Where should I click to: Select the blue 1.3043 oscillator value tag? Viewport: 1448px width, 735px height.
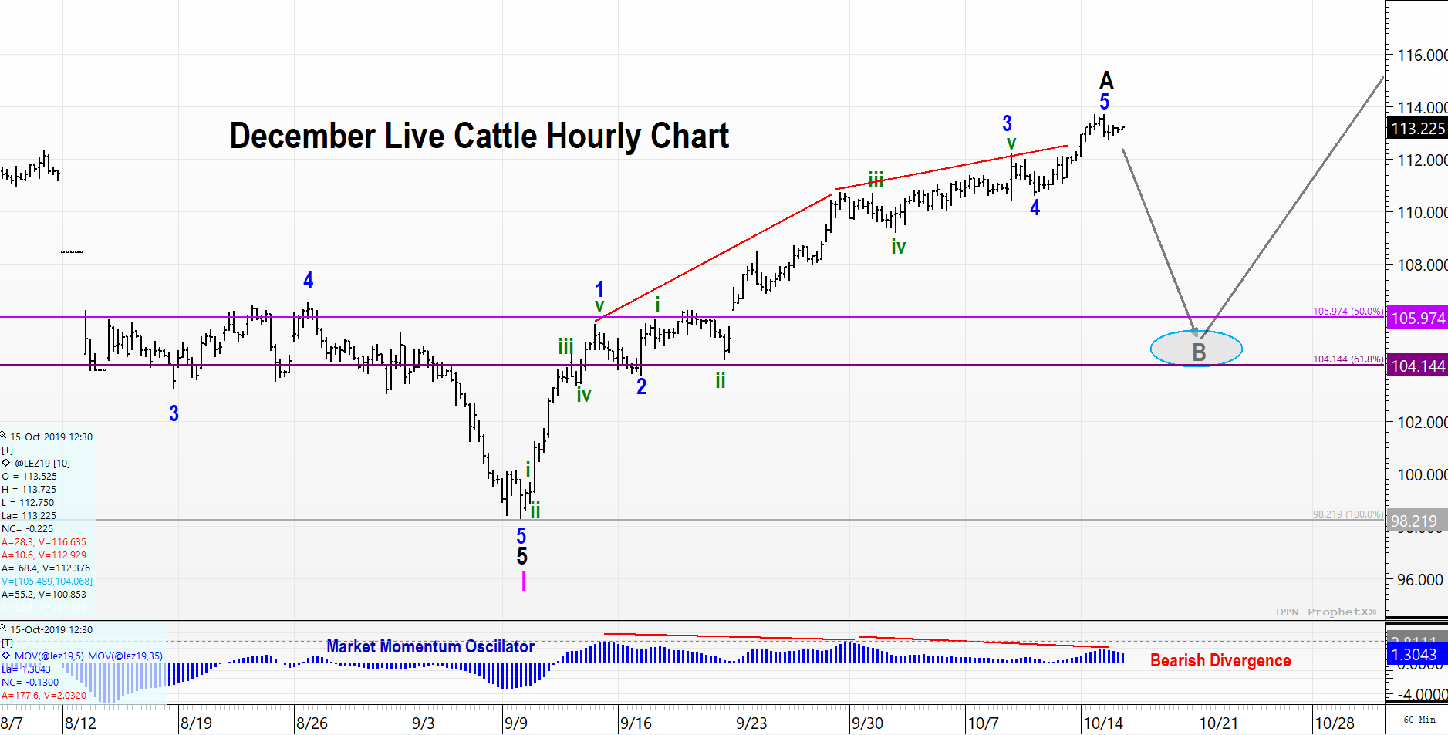1417,655
